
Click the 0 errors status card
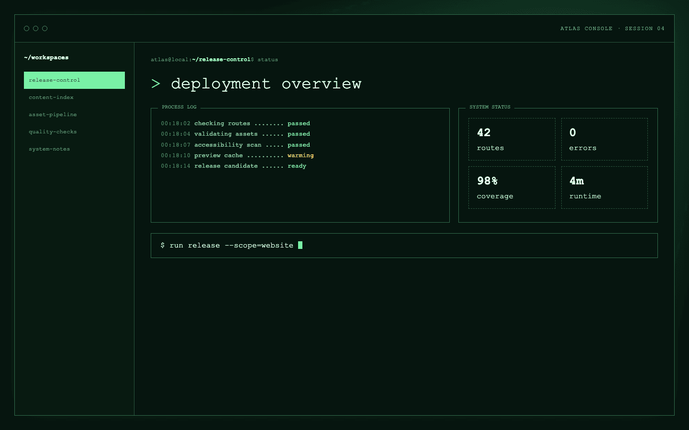point(604,139)
